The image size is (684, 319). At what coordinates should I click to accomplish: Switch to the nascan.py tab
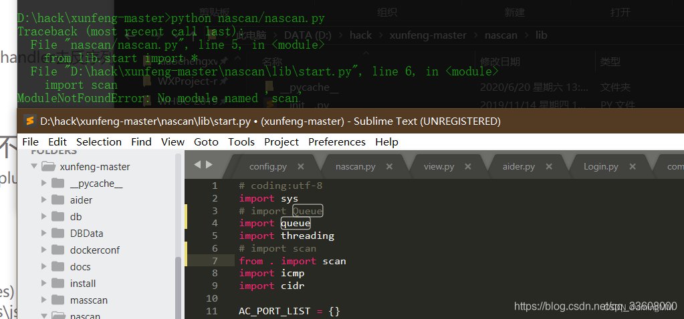coord(356,167)
